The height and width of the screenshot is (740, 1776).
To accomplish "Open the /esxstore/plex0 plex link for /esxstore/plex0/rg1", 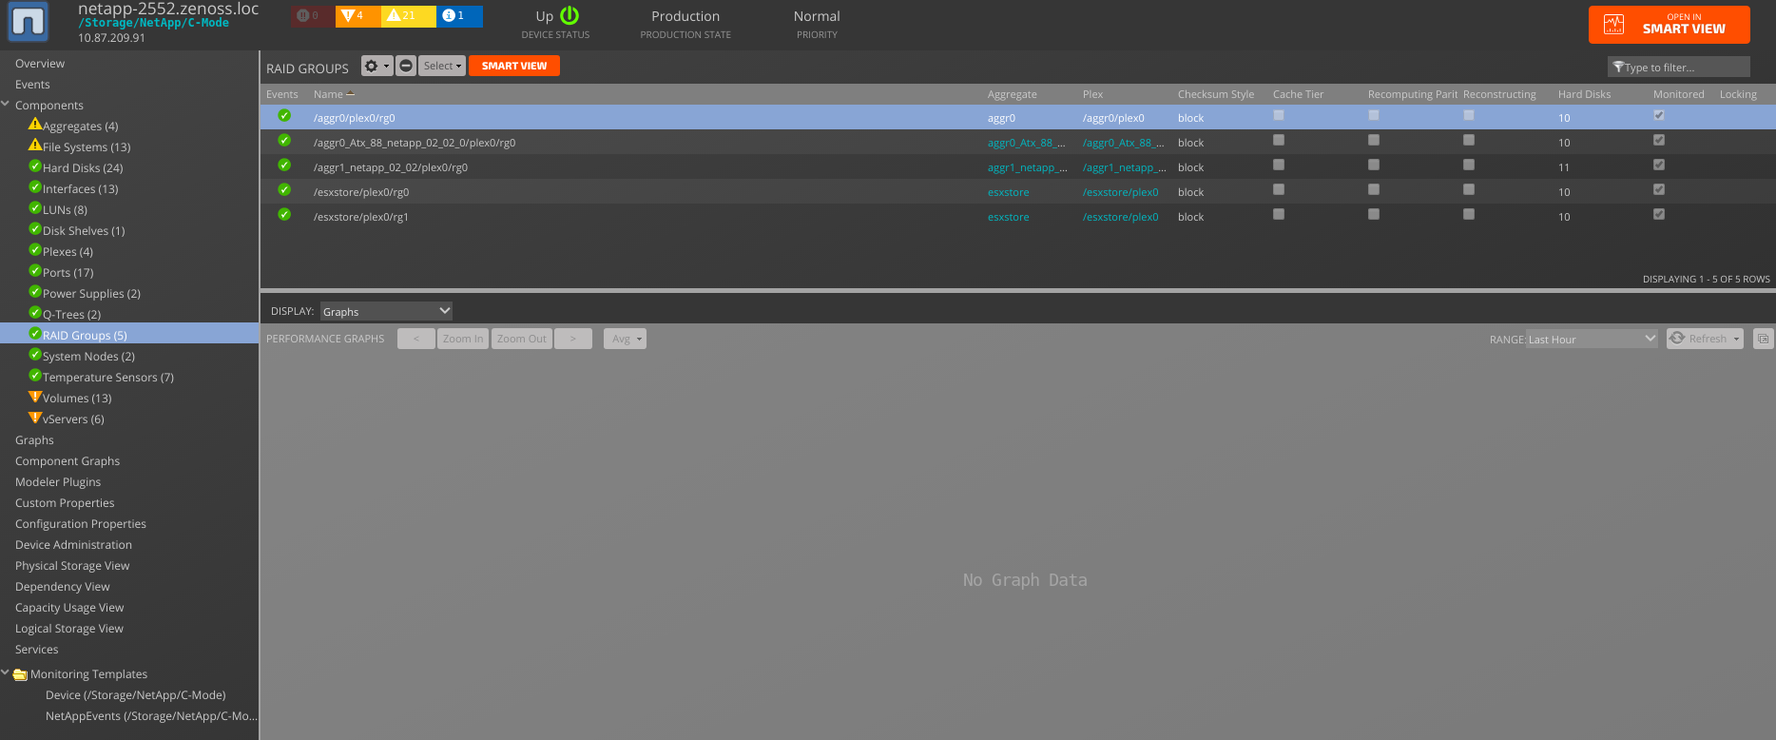I will 1120,217.
